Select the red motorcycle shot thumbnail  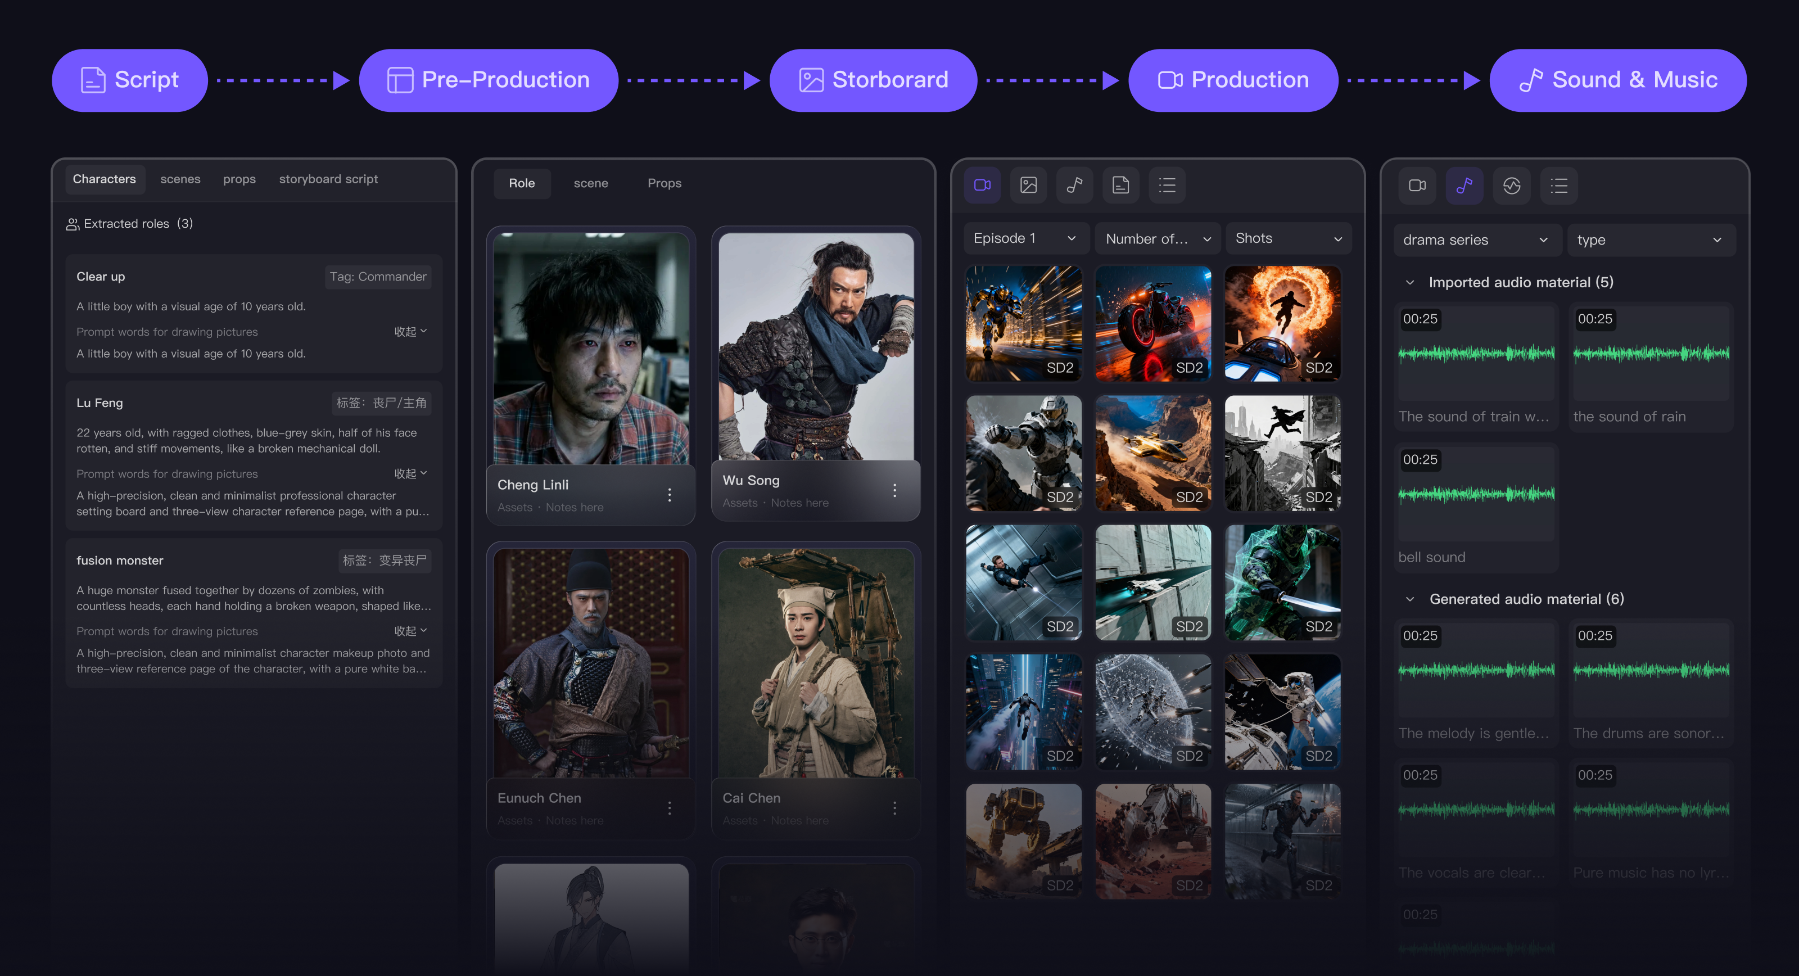[1153, 323]
